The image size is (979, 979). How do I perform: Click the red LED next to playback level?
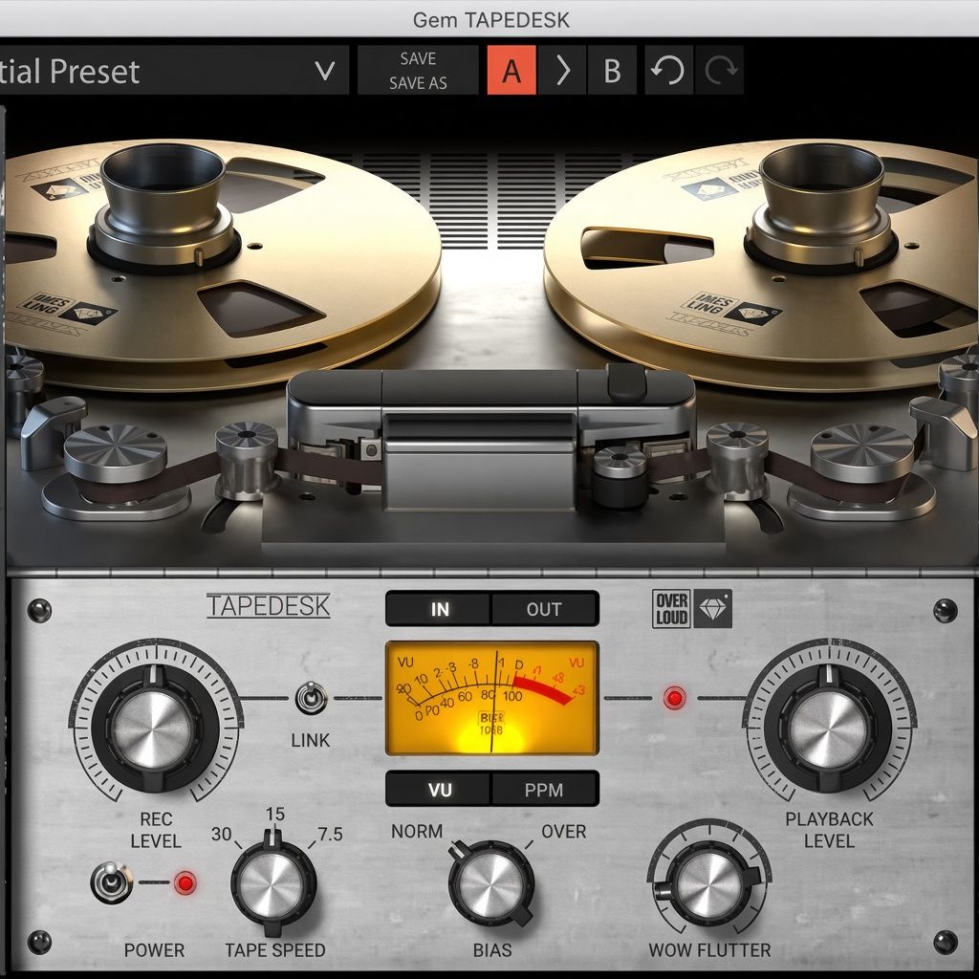click(674, 698)
